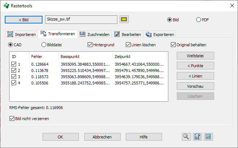Click the Skizze_sw.tif filename field
Image resolution: width=238 pixels, height=148 pixels.
(x=81, y=19)
